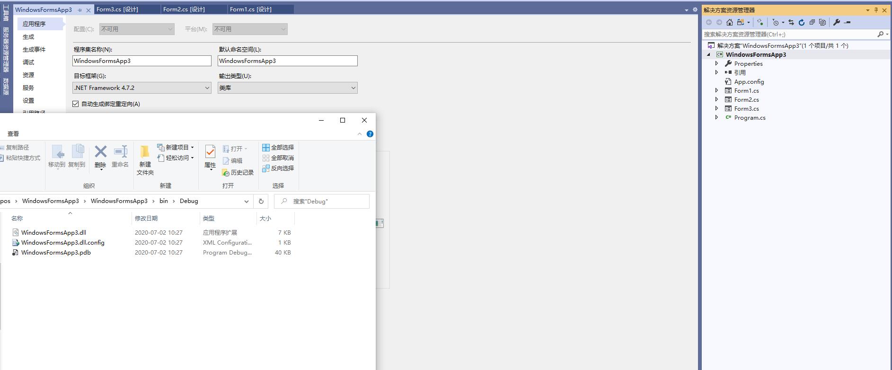Select App.config in Solution Explorer
The height and width of the screenshot is (370, 892).
coord(749,81)
